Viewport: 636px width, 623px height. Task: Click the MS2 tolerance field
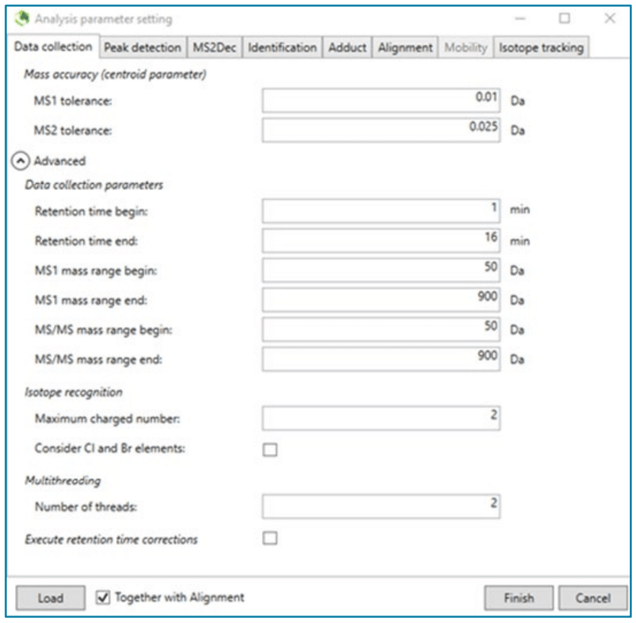(x=381, y=130)
